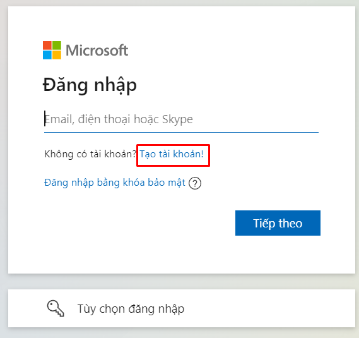Click the Không có tài khoản? text
This screenshot has height=338, width=359.
click(90, 154)
